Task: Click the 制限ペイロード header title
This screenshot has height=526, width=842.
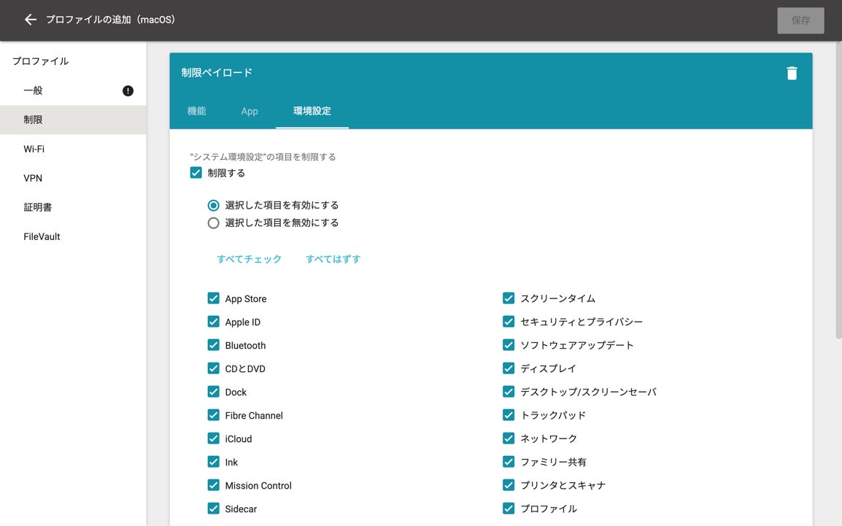Action: (217, 72)
